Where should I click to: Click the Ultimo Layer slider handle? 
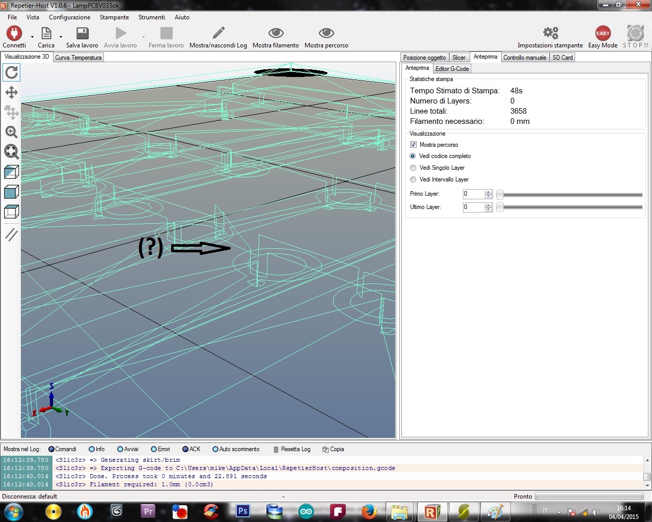click(500, 207)
